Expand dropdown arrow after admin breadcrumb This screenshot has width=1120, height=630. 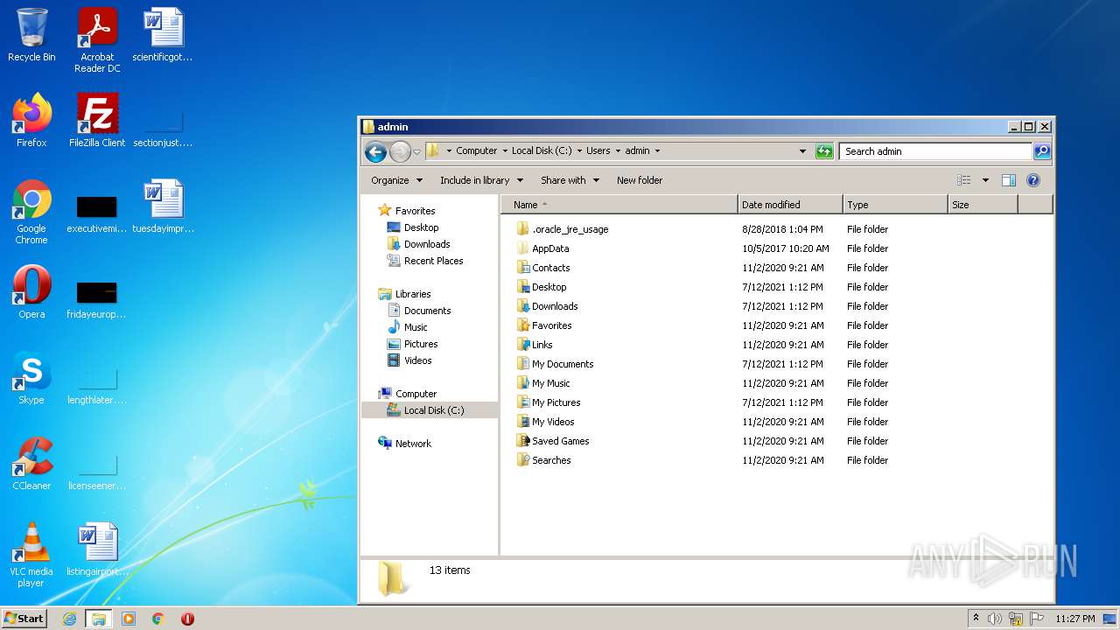657,150
